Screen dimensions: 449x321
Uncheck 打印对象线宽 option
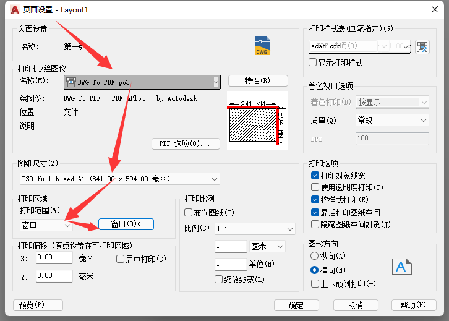click(x=315, y=175)
